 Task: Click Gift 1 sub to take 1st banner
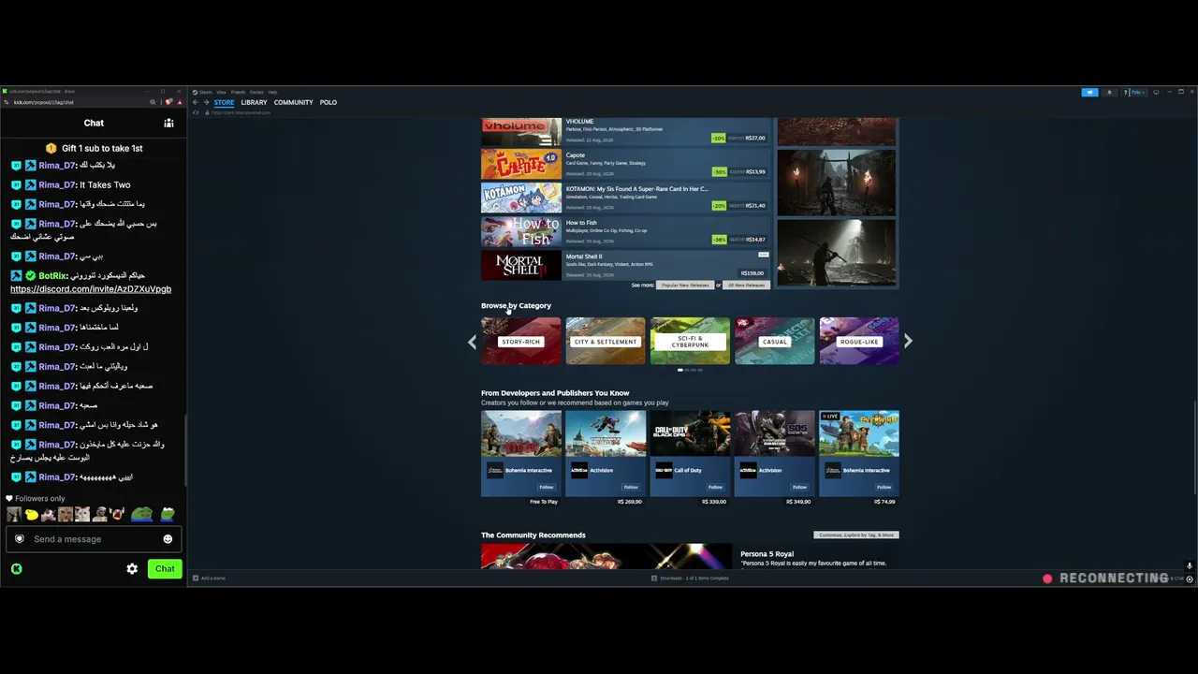94,148
